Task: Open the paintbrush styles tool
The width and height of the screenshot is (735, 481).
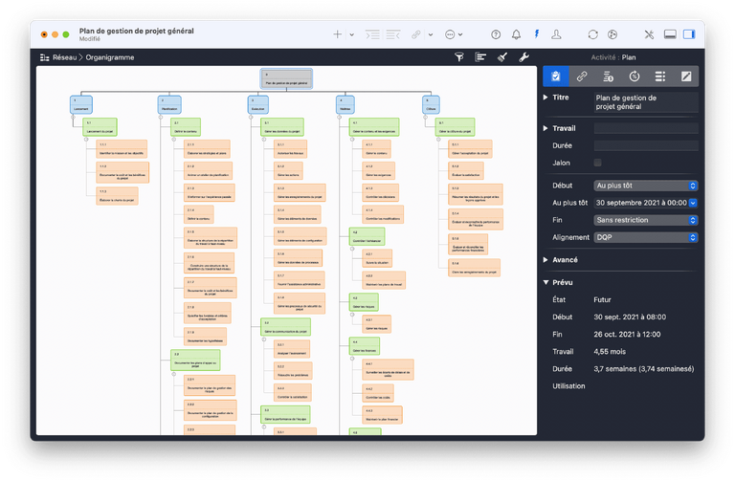Action: tap(502, 57)
